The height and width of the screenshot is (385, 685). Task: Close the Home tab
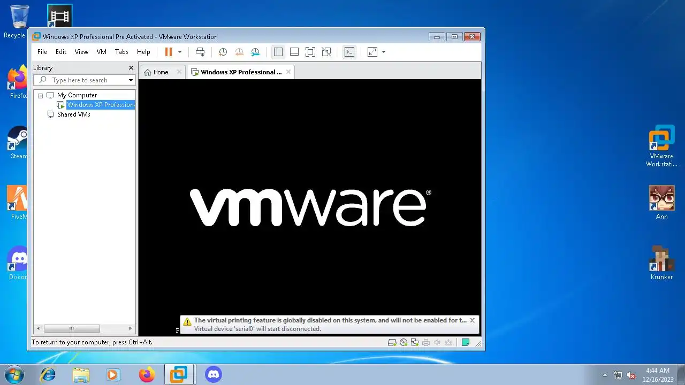click(179, 72)
